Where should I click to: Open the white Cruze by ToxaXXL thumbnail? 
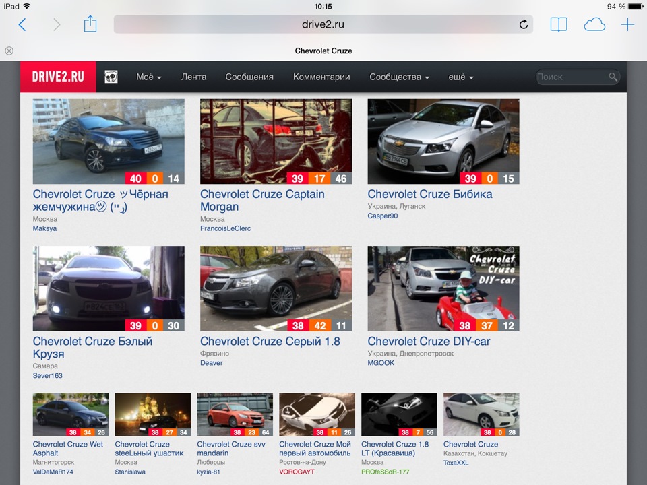[481, 414]
